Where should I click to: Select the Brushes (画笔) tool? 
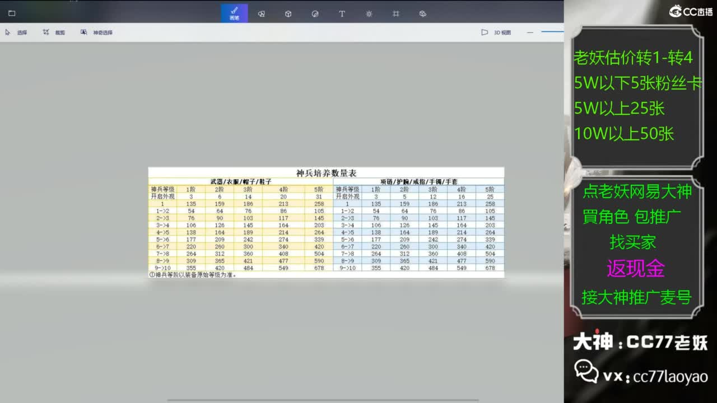234,13
